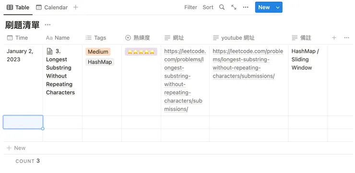Screen dimensions: 355x173
Task: Open property options ellipsis at header end
Action: pos(347,38)
